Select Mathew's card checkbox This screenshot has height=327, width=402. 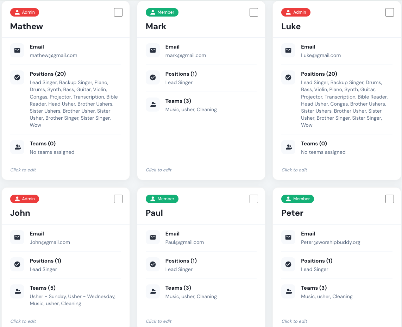click(x=118, y=12)
